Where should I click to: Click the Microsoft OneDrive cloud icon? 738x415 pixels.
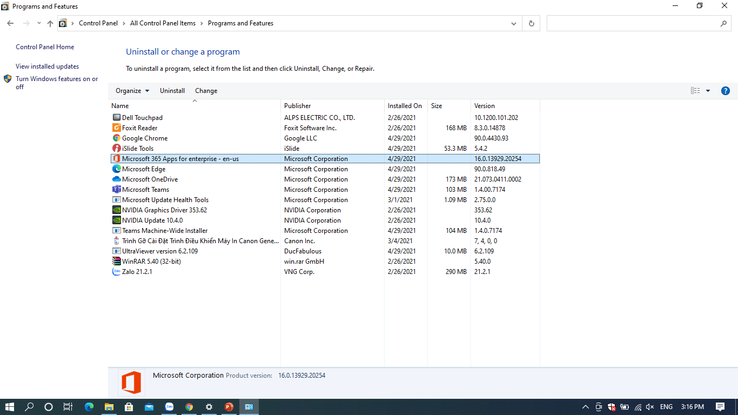117,179
